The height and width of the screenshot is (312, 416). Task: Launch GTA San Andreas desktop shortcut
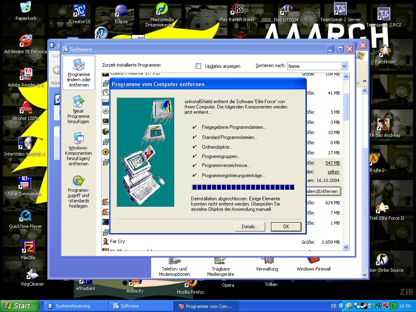pos(384,128)
